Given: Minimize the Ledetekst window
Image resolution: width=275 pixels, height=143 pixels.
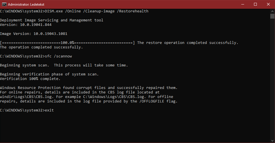Looking at the screenshot, I should tap(243, 4).
